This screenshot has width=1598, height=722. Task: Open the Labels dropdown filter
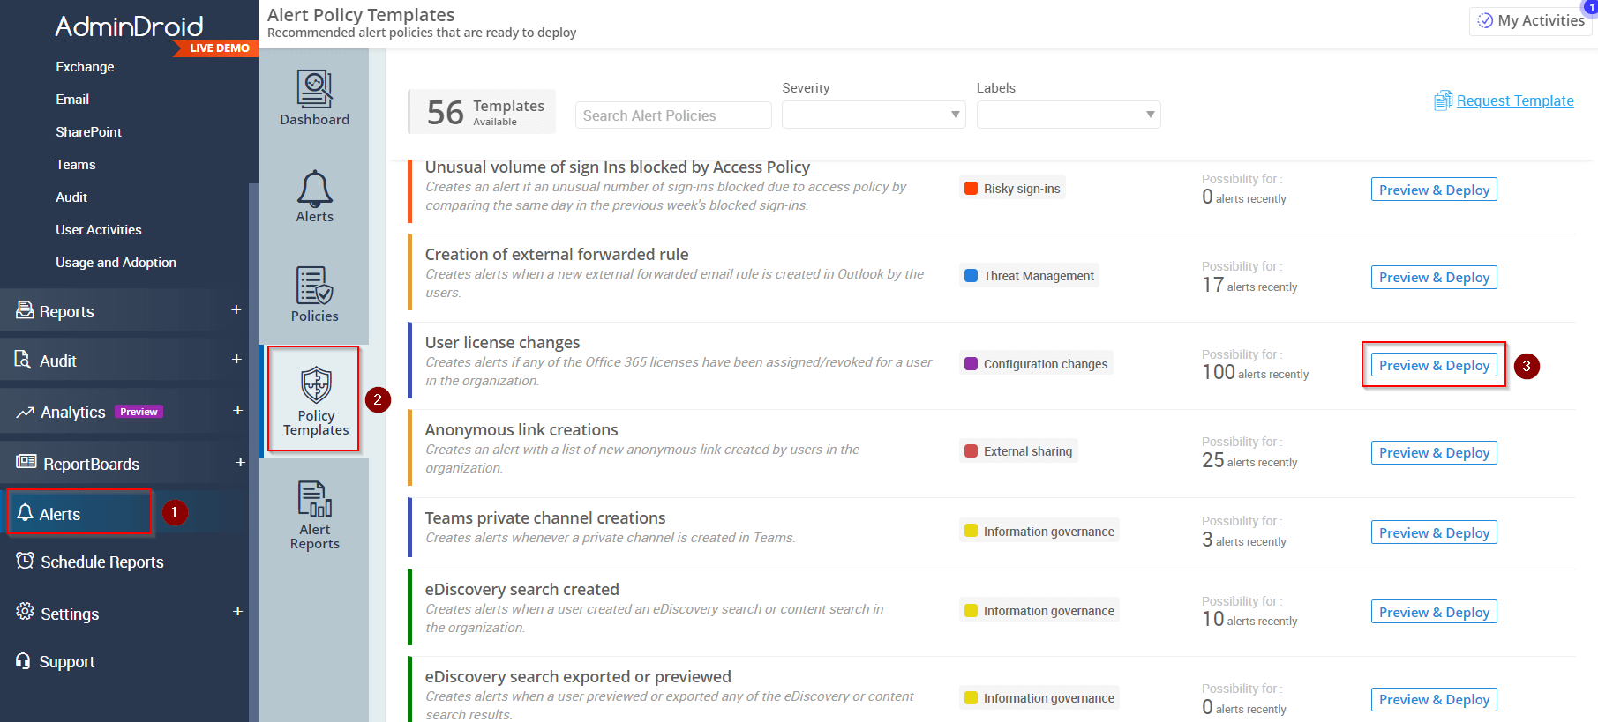click(1068, 115)
